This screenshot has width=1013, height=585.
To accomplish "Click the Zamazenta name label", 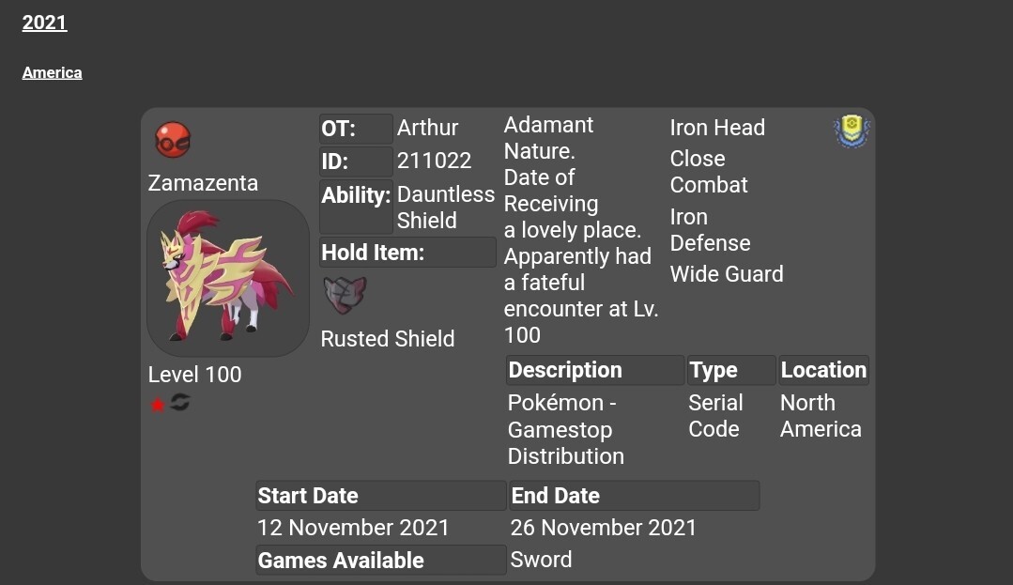I will (203, 183).
